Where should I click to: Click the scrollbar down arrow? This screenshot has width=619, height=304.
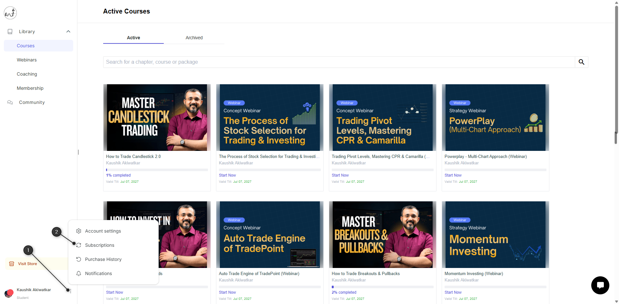[616, 302]
